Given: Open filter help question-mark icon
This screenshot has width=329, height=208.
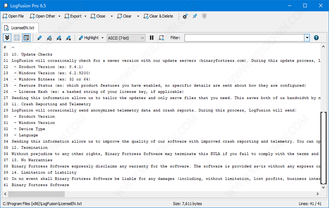Looking at the screenshot, I should [x=316, y=38].
